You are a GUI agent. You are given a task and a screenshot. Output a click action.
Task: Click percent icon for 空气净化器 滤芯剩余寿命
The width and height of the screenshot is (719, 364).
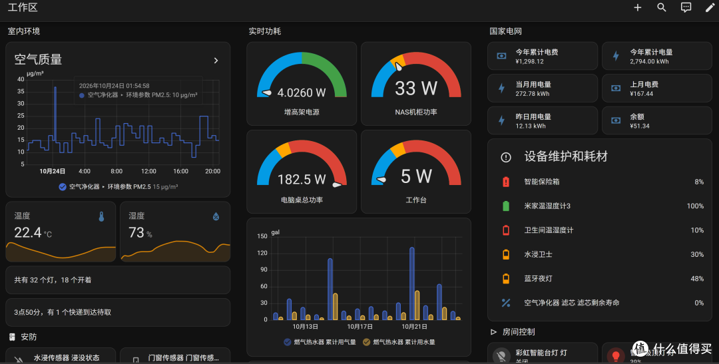click(506, 303)
